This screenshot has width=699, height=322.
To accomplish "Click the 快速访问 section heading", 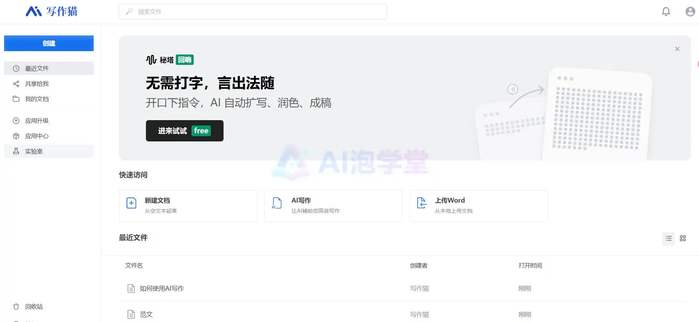I will [x=133, y=175].
